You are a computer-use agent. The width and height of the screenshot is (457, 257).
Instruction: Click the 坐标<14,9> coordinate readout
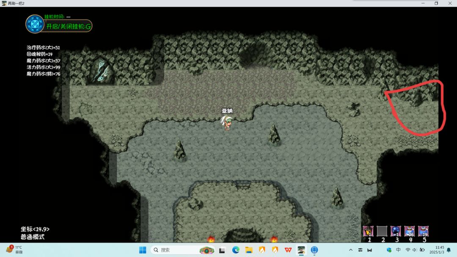coord(35,229)
